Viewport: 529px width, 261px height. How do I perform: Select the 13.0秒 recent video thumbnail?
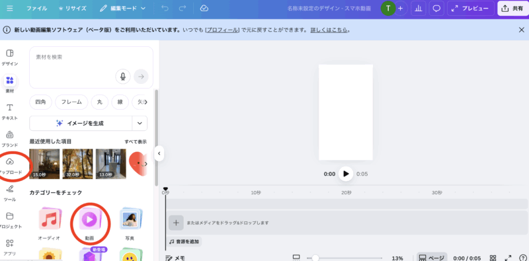click(x=111, y=164)
